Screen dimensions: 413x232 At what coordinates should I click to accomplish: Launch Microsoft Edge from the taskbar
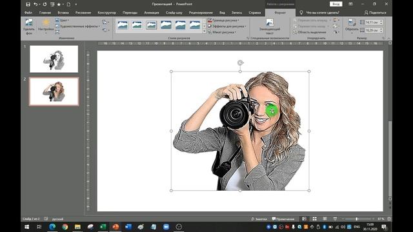[52, 227]
